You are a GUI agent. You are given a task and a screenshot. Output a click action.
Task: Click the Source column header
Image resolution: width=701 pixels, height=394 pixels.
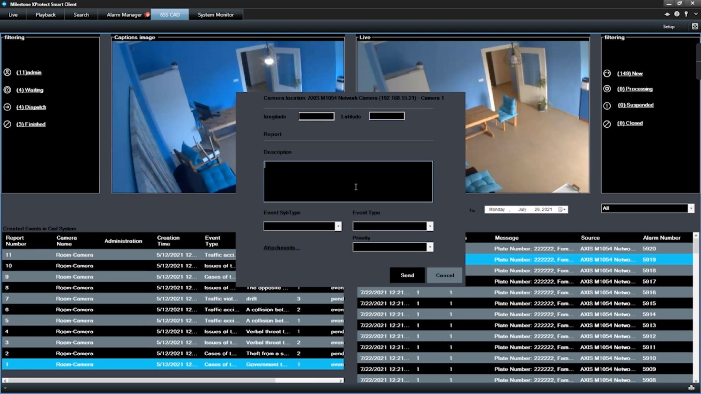pyautogui.click(x=590, y=238)
